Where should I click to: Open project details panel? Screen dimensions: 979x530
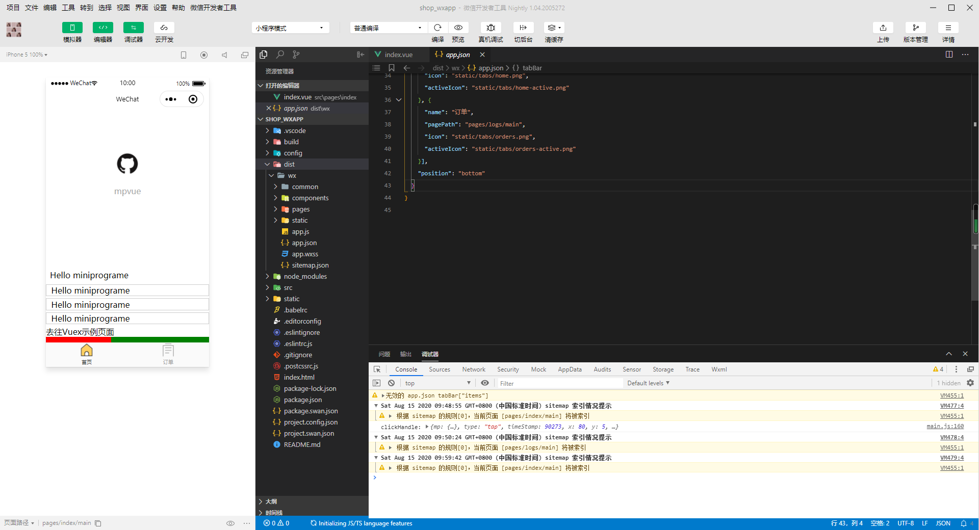point(948,28)
